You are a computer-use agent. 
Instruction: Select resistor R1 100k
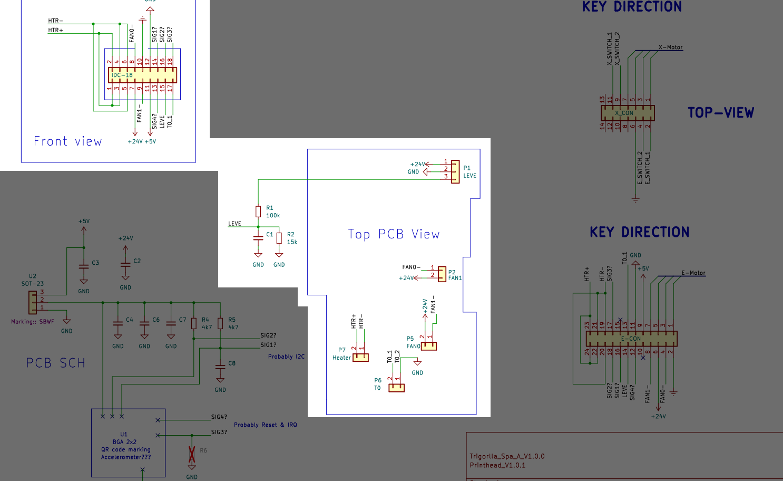(x=258, y=211)
